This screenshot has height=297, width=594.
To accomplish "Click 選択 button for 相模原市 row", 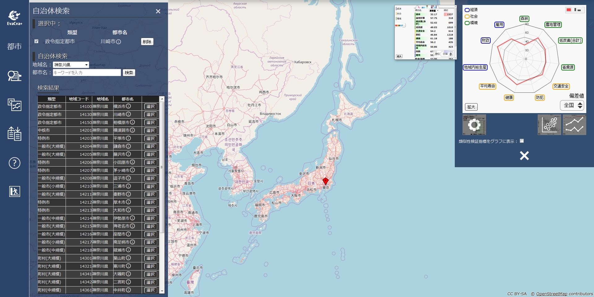I will pyautogui.click(x=150, y=122).
